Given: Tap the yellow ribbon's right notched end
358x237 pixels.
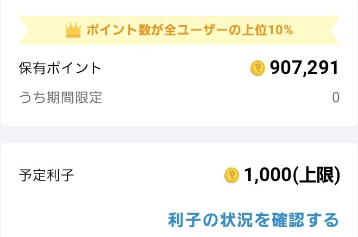Looking at the screenshot, I should point(331,30).
